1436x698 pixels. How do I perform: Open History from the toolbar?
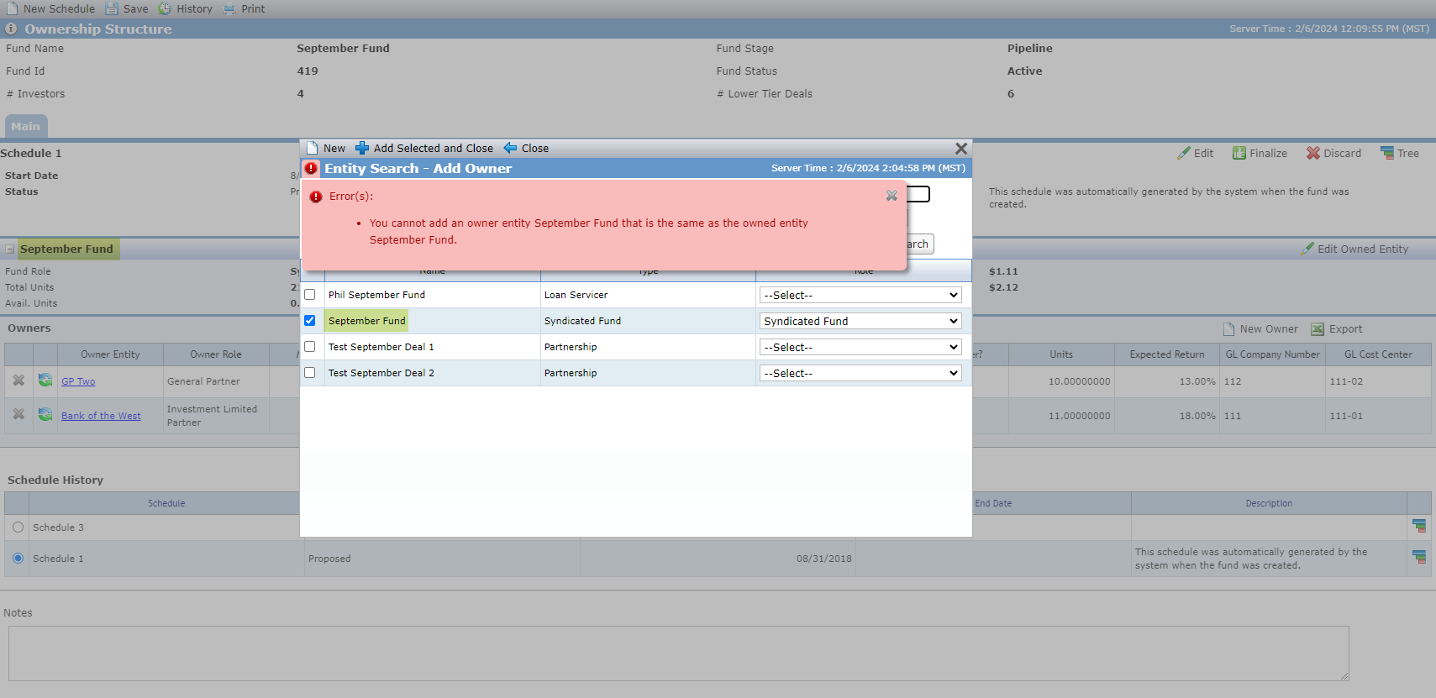pos(186,8)
